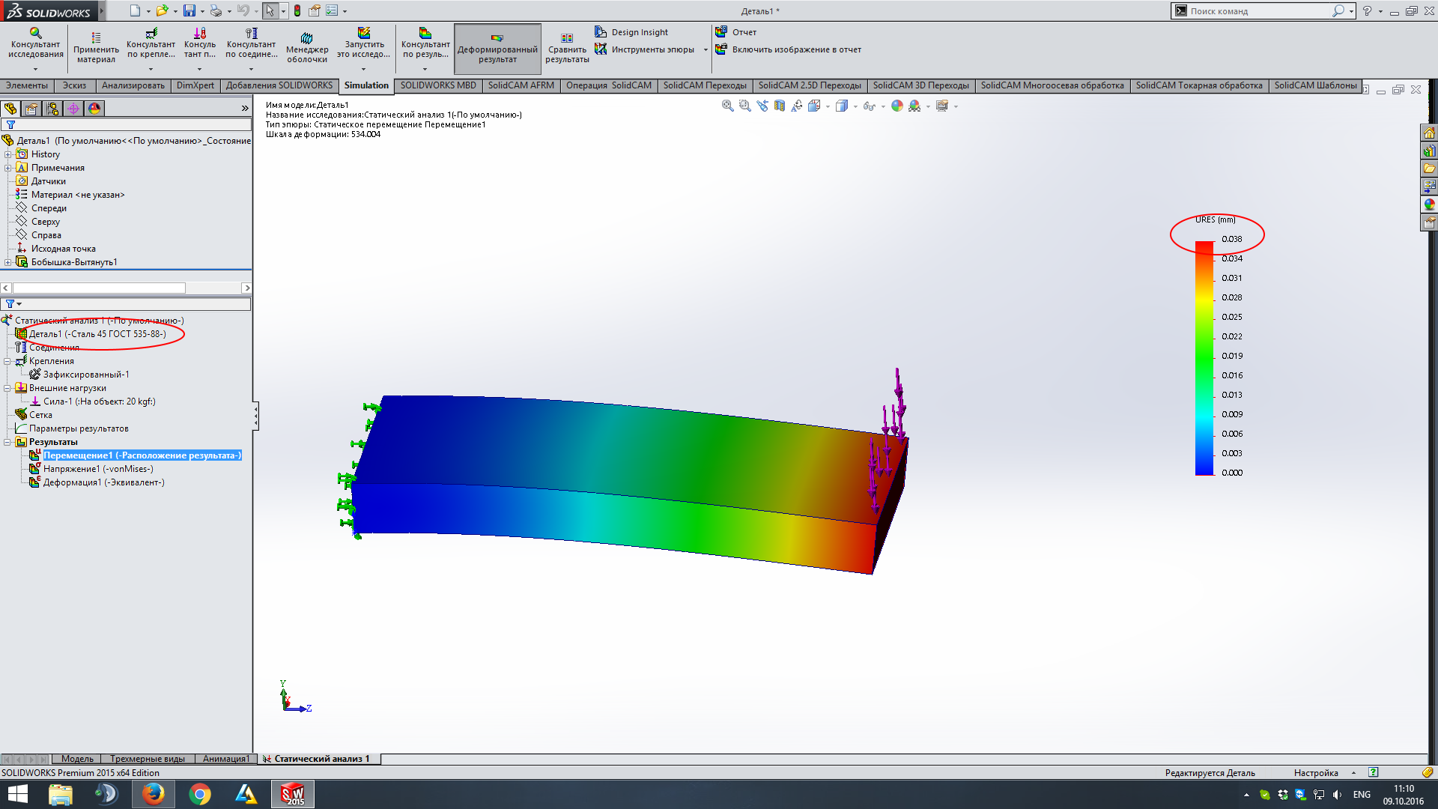This screenshot has width=1438, height=809.
Task: Open the Shell Manager (Менеджер оболочки) icon
Action: click(307, 37)
